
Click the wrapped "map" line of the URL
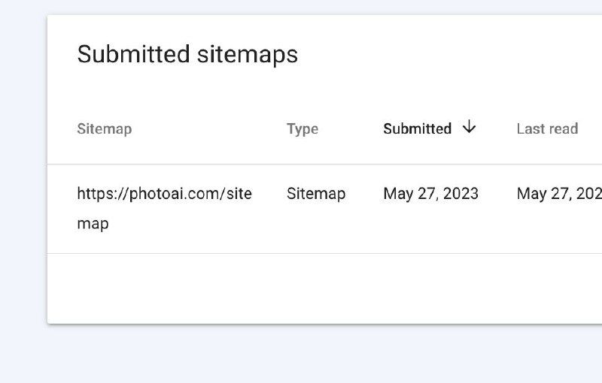(x=93, y=223)
